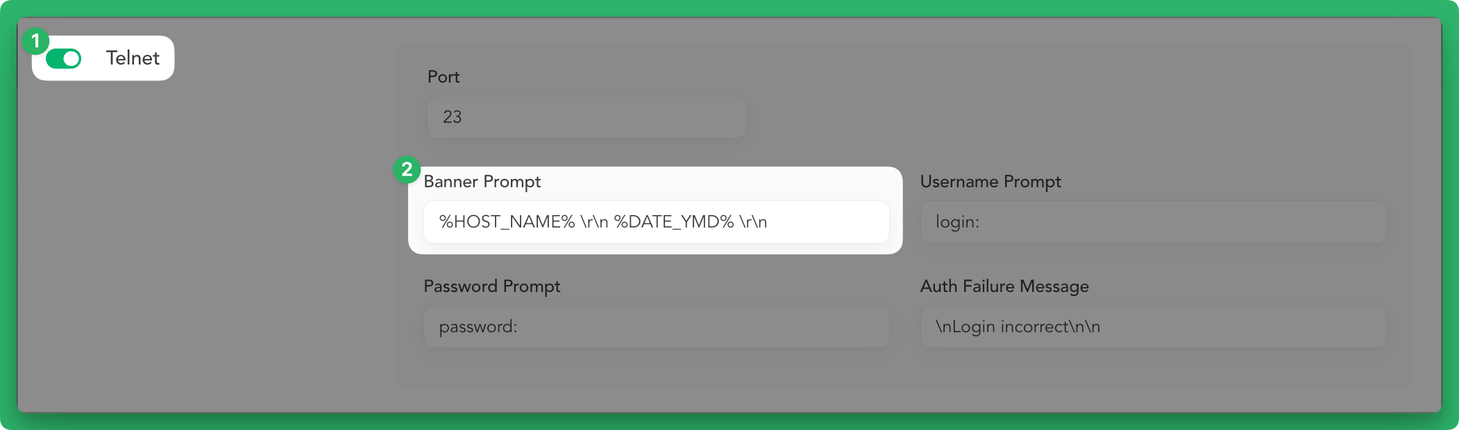Focus the Banner Prompt input field
Image resolution: width=1459 pixels, height=430 pixels.
656,222
